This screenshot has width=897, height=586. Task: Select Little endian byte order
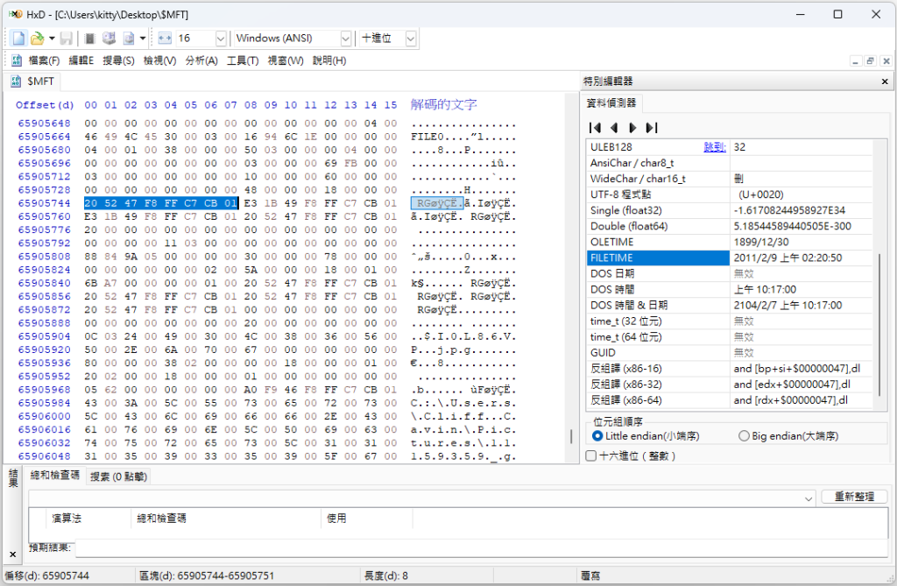(597, 436)
